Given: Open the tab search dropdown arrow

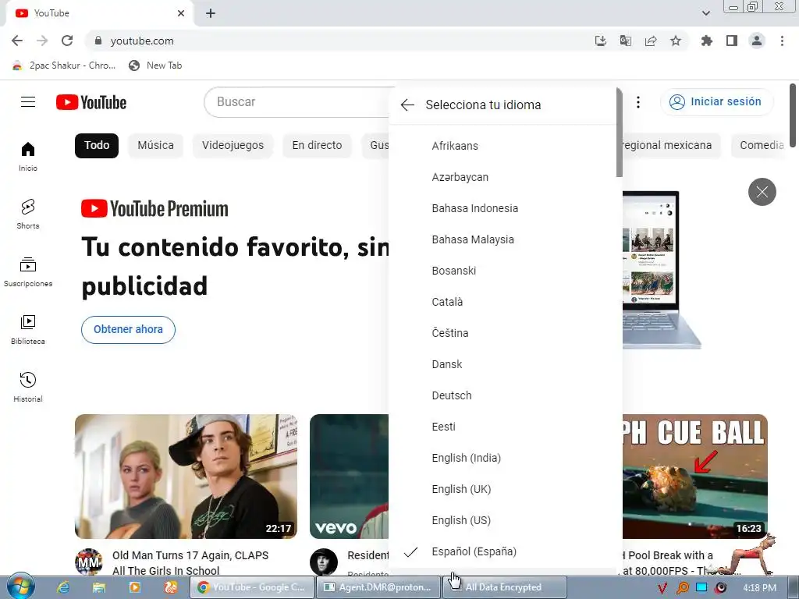Looking at the screenshot, I should pyautogui.click(x=705, y=13).
